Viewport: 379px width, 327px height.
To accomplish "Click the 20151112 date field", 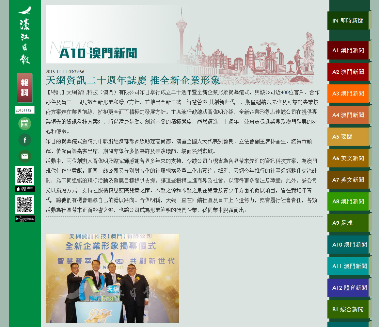I will click(x=25, y=110).
